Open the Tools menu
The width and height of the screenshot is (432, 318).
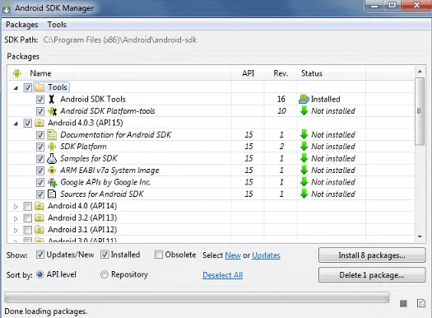pos(57,25)
